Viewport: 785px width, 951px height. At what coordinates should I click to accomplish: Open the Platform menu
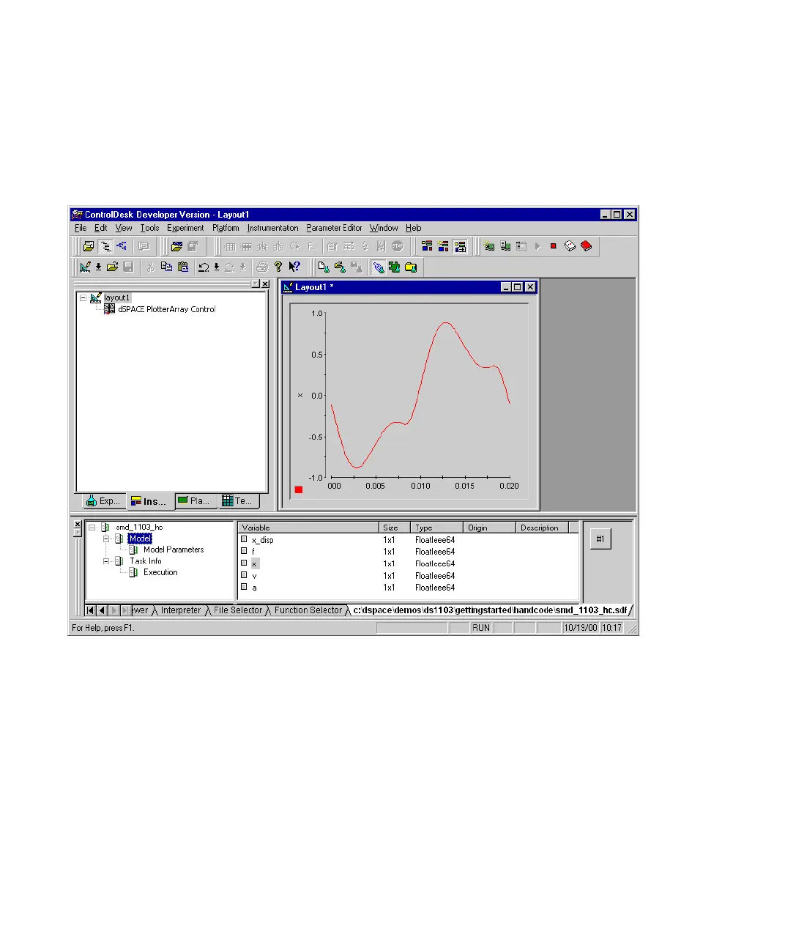226,228
